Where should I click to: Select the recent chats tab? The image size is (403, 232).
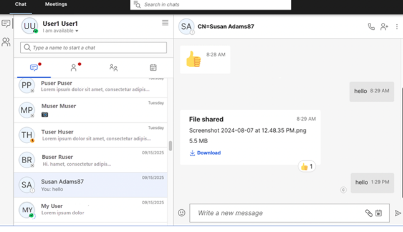(x=34, y=68)
